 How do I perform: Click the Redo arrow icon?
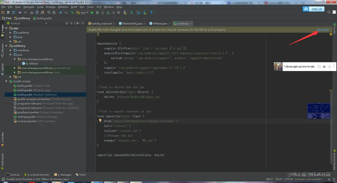25,13
